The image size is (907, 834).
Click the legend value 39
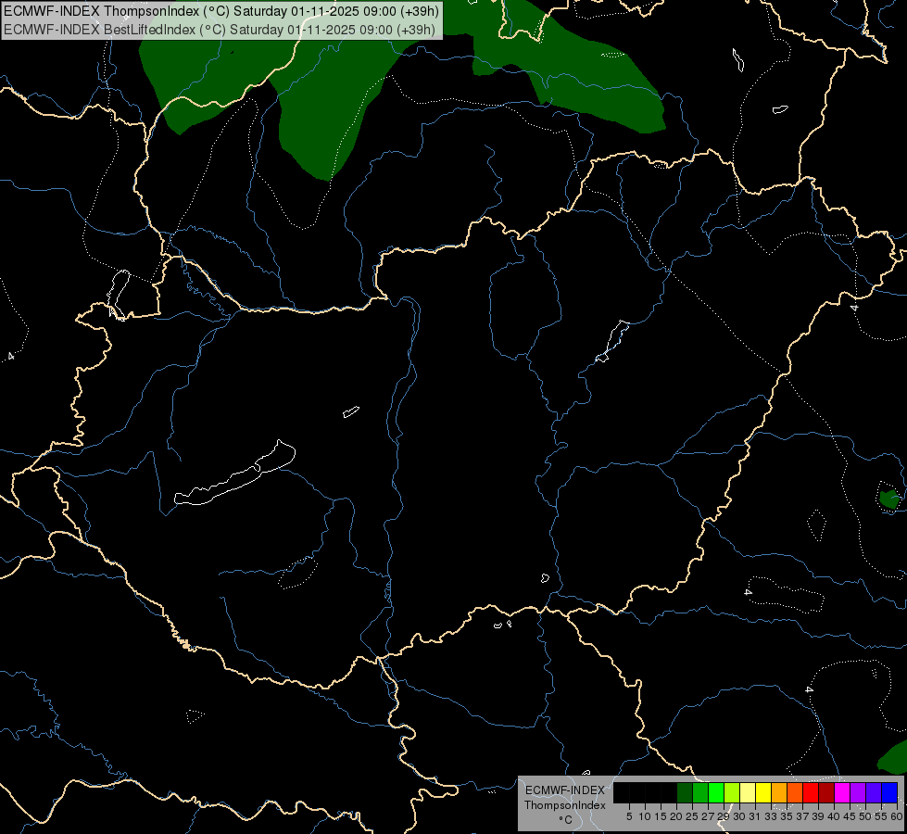click(818, 816)
